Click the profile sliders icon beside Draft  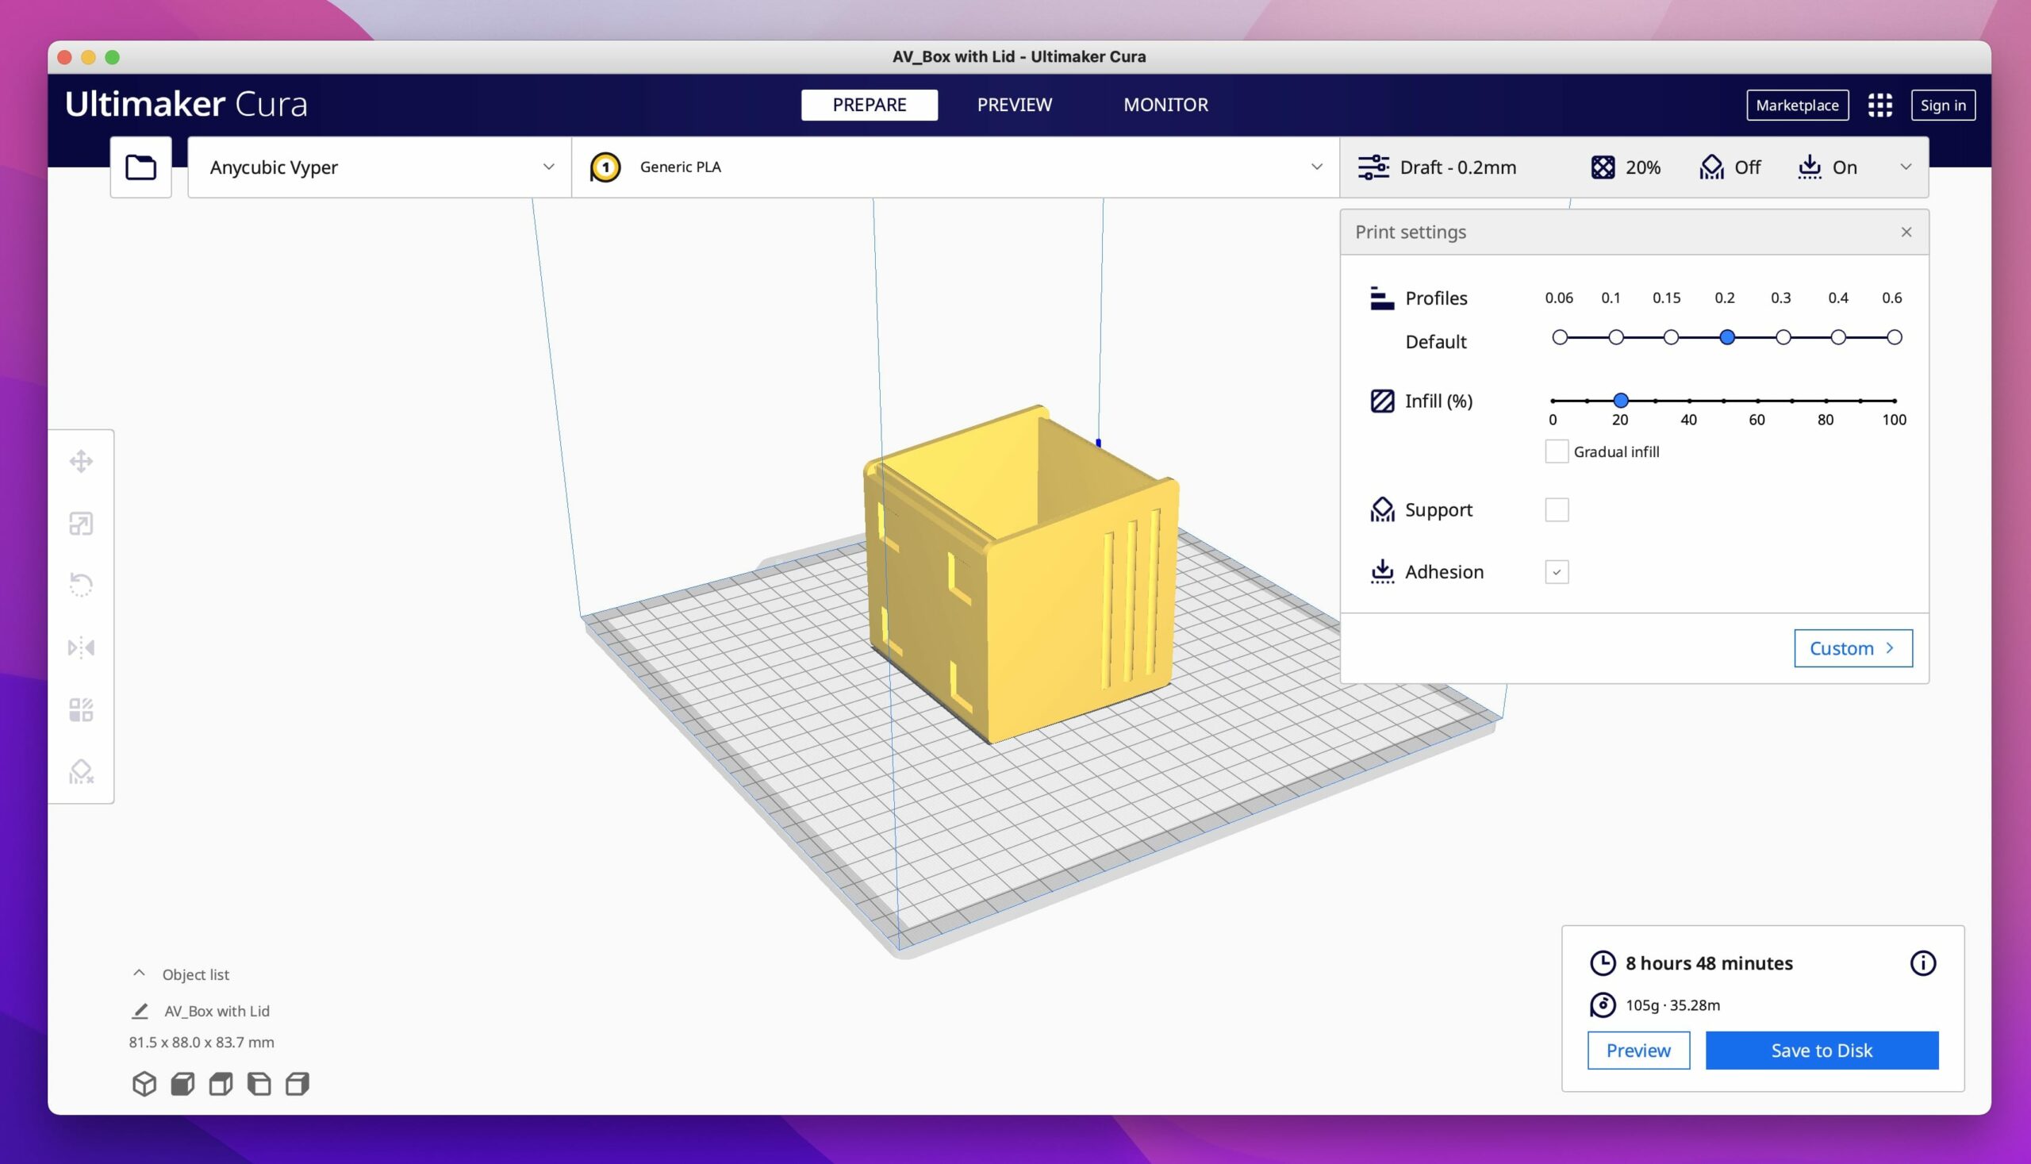tap(1373, 167)
